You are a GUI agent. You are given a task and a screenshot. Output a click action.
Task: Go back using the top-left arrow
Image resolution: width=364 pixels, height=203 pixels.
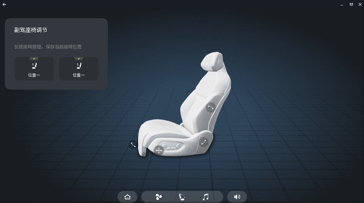pyautogui.click(x=4, y=4)
